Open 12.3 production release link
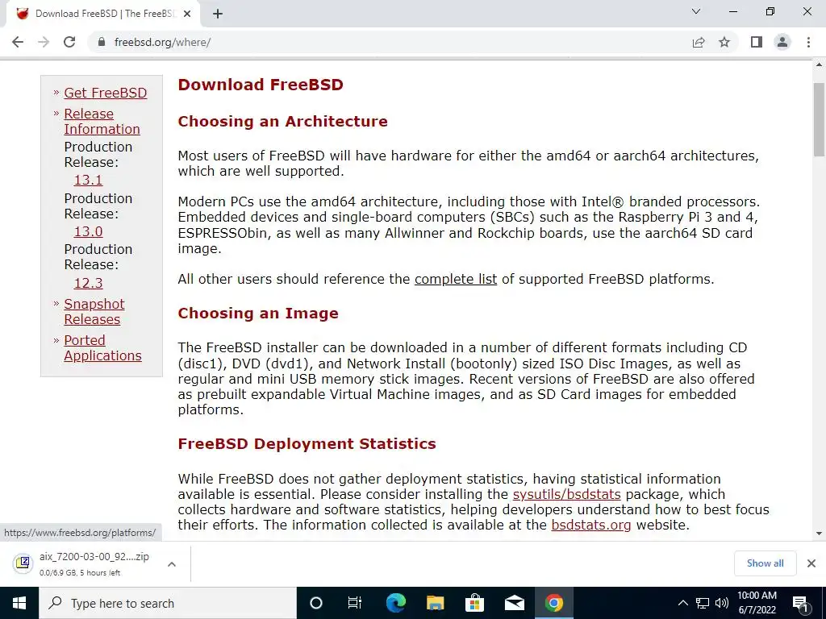Viewport: 826px width, 619px height. point(88,283)
